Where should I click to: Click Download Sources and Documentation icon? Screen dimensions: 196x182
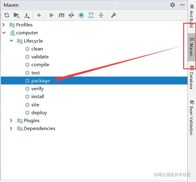pos(27,15)
